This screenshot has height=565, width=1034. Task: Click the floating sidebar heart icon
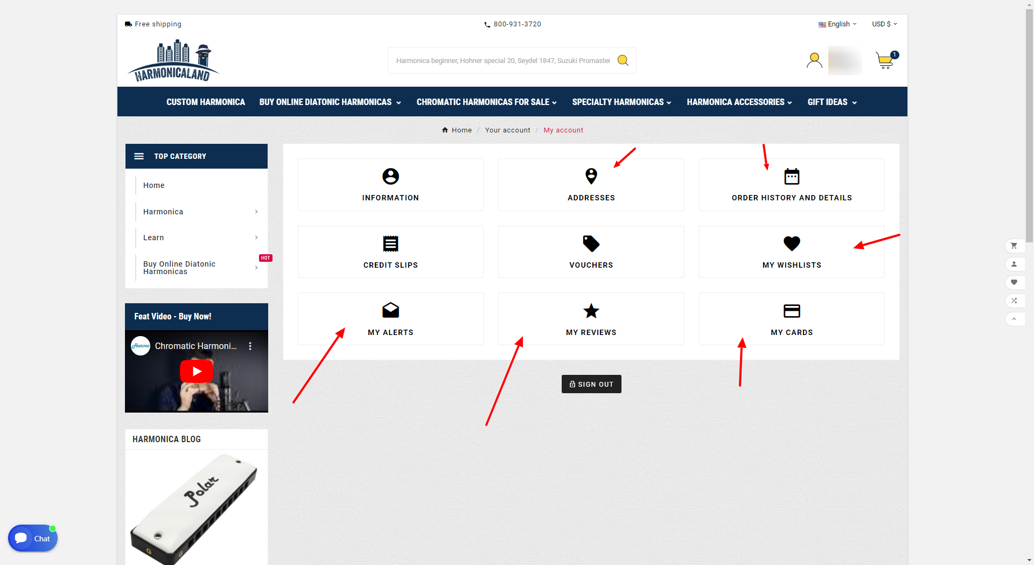click(x=1014, y=282)
